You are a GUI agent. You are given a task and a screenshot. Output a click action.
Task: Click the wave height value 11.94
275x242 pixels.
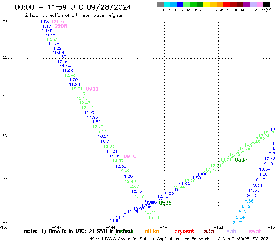tap(65, 66)
